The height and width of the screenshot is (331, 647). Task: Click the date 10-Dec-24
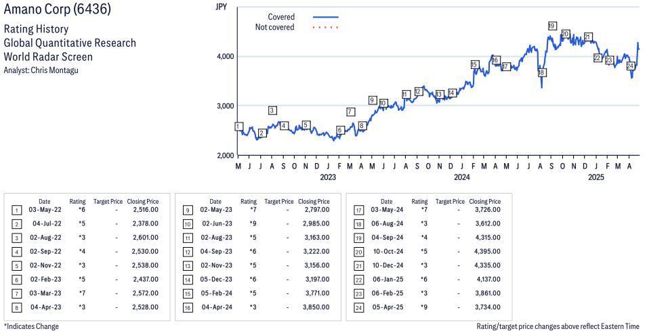(x=388, y=265)
